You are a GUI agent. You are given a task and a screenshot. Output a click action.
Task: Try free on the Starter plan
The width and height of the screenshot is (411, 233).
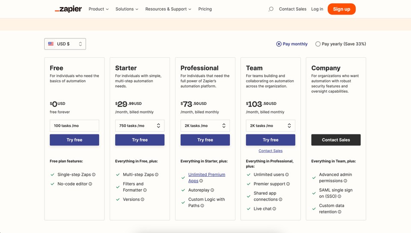(140, 140)
